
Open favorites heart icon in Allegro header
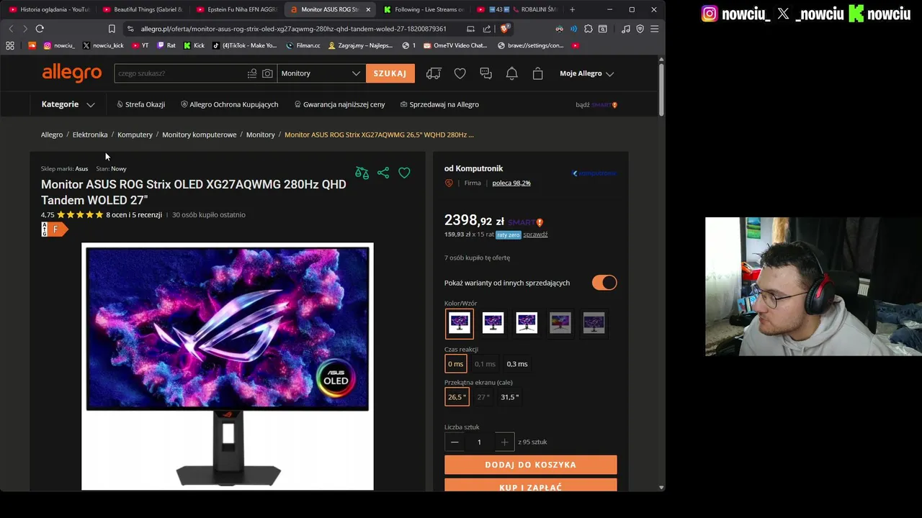pyautogui.click(x=460, y=73)
